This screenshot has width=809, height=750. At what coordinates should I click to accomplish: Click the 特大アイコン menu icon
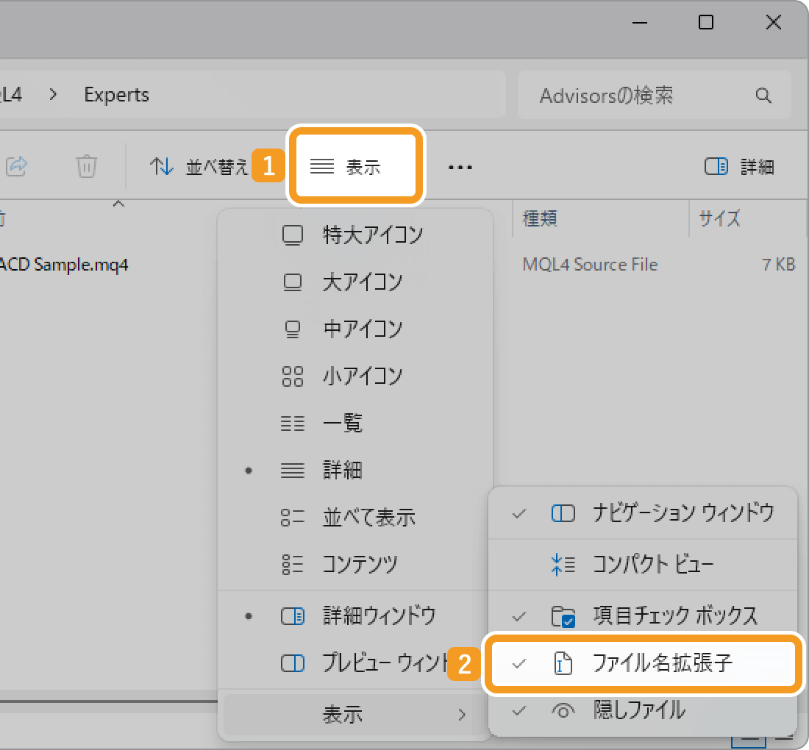(x=293, y=235)
